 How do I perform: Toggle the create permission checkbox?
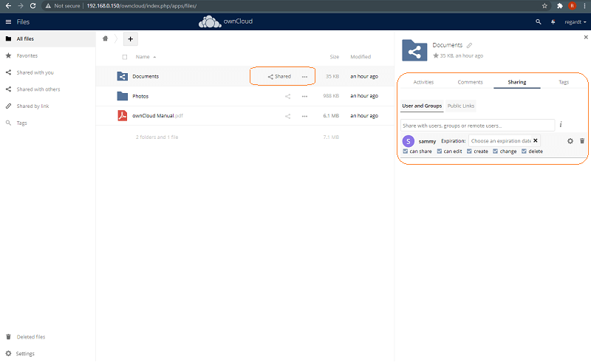click(469, 151)
